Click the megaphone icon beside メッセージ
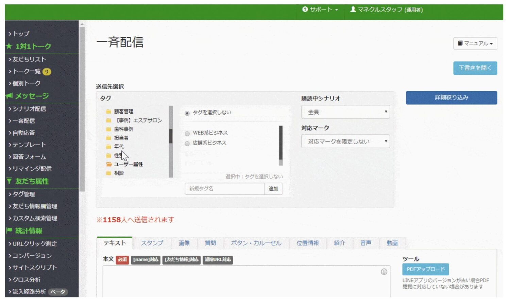 point(9,96)
